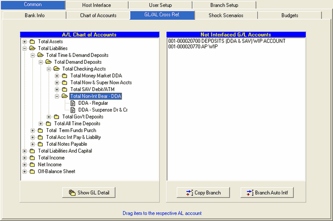The width and height of the screenshot is (333, 221).
Task: Collapse the Total Demand Deposits node
Action: pyautogui.click(x=41, y=62)
